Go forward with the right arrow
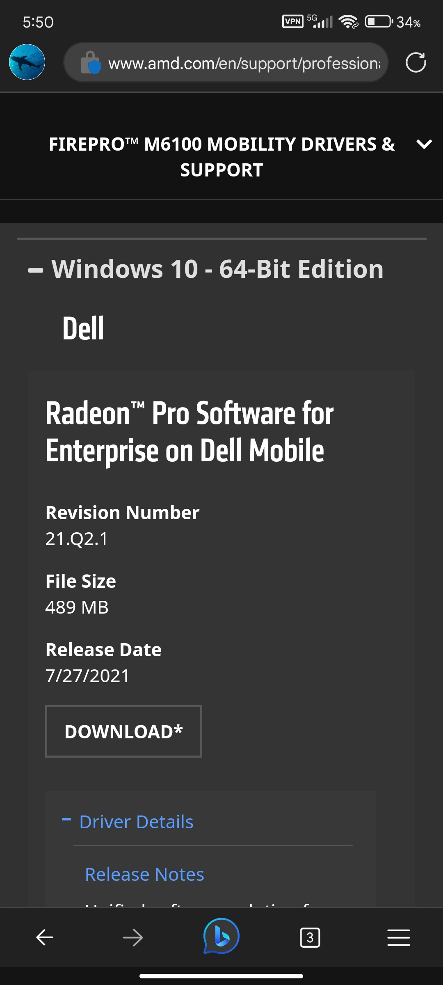The height and width of the screenshot is (985, 443). click(133, 937)
